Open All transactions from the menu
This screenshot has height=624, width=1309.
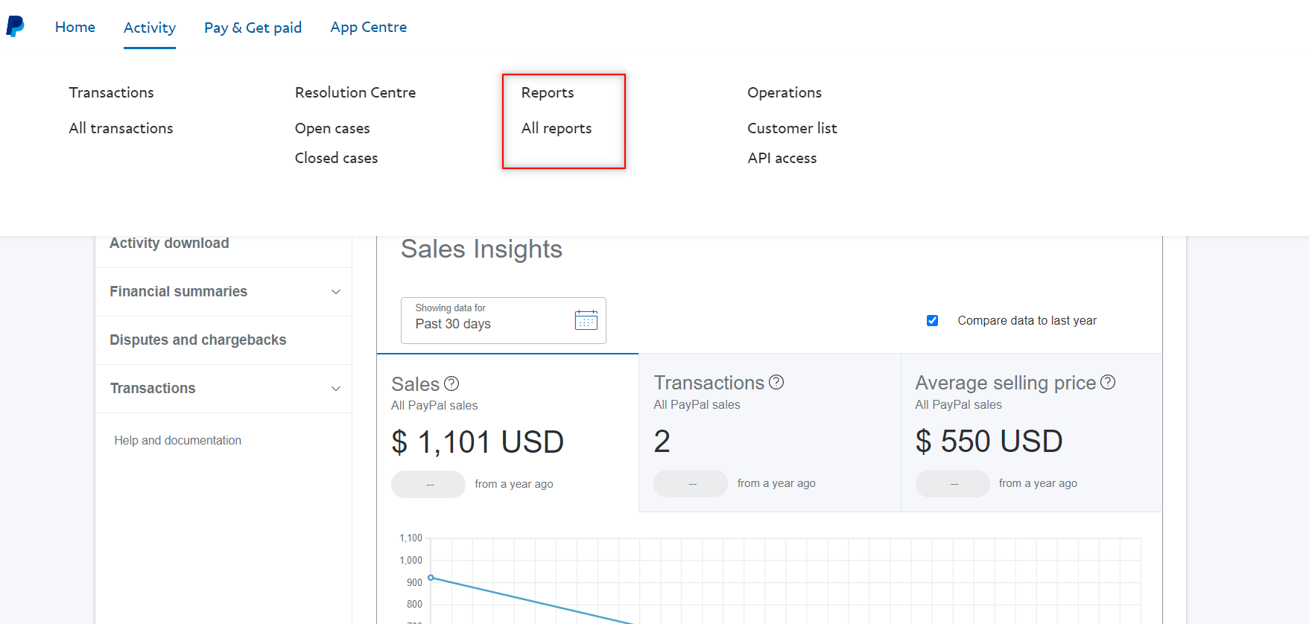(x=121, y=128)
